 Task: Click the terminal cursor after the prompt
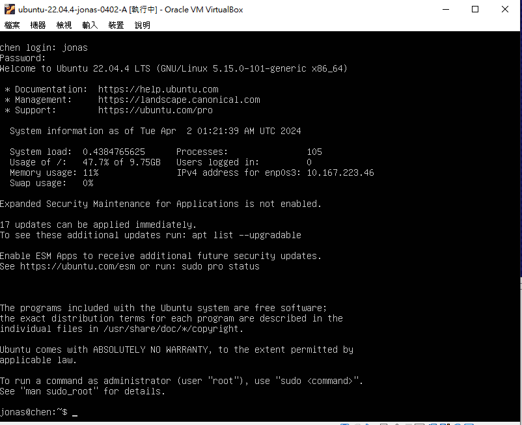click(75, 413)
